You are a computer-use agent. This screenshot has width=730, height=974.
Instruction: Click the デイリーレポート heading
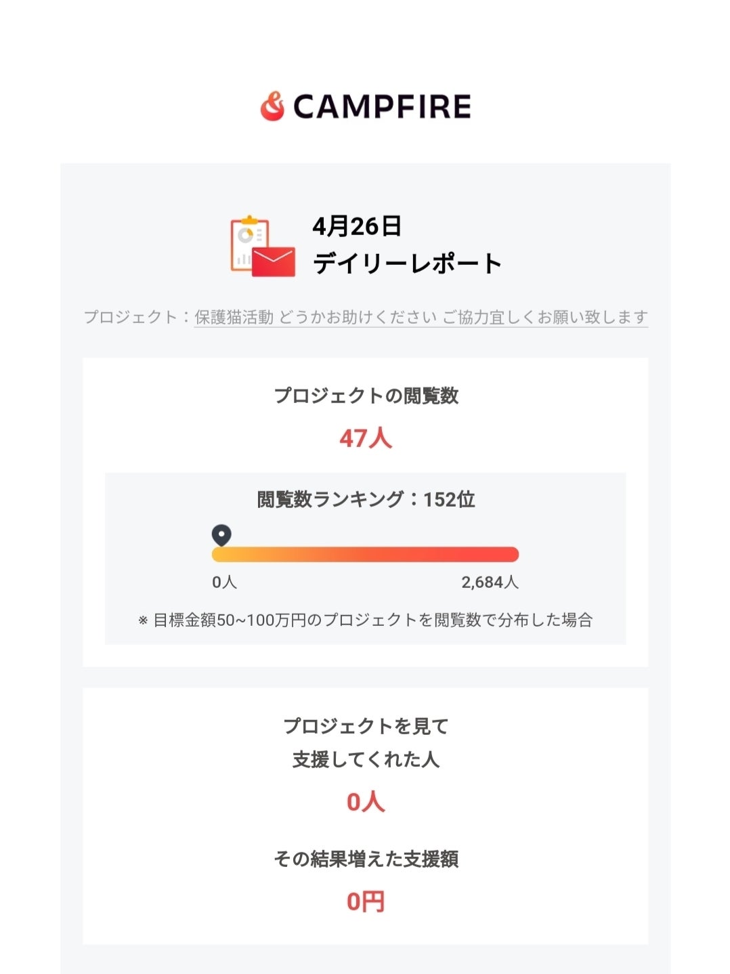(x=407, y=263)
